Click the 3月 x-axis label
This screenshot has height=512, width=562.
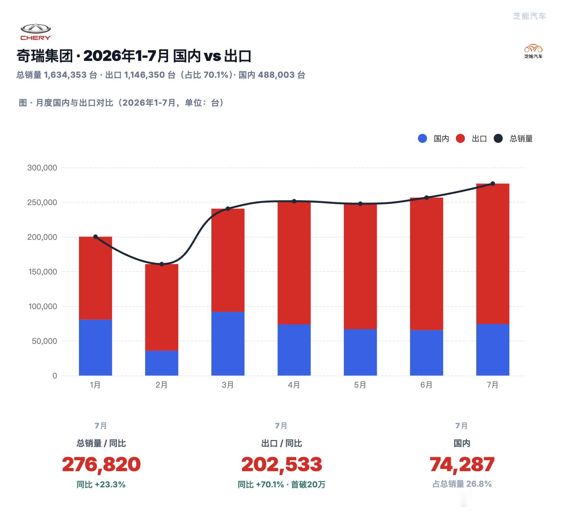click(x=228, y=385)
